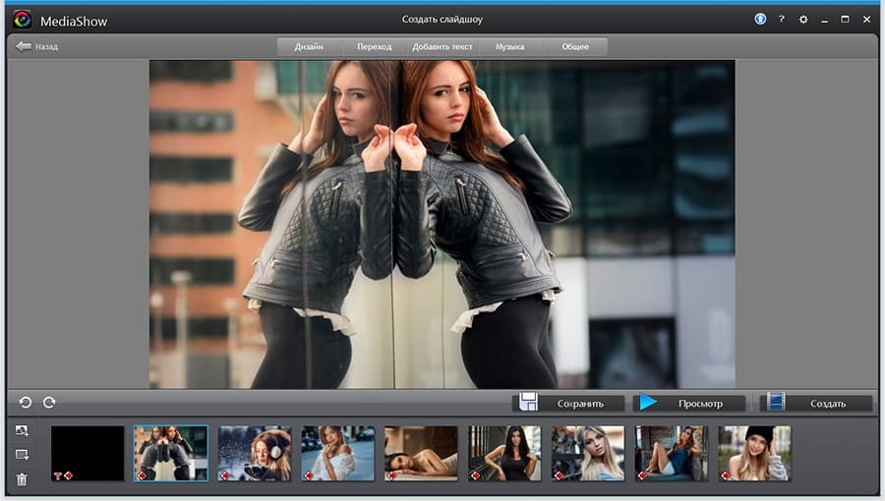Close the MediaShow window
Image resolution: width=885 pixels, height=501 pixels.
(867, 20)
